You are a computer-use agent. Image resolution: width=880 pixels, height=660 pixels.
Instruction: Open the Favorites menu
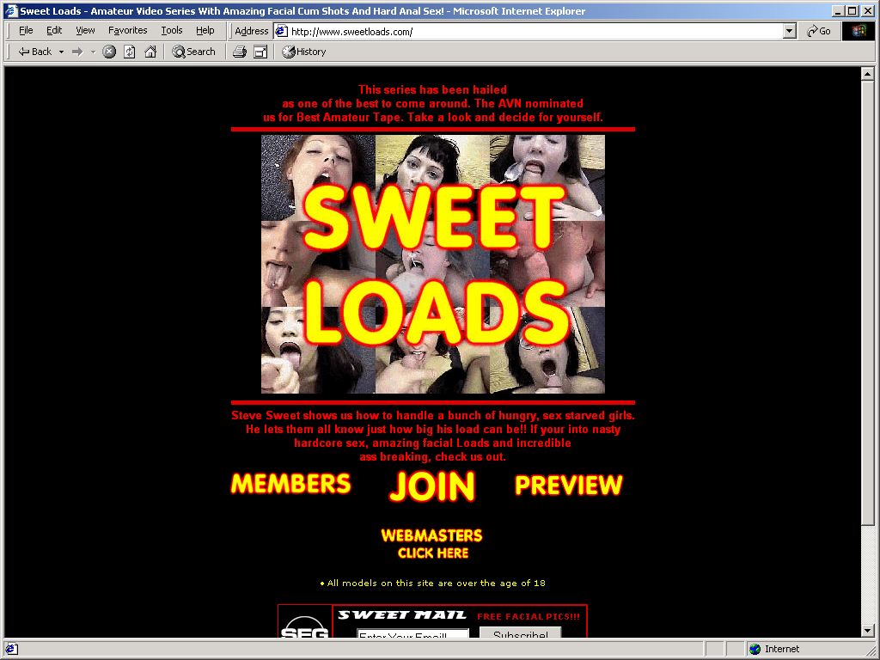coord(128,30)
